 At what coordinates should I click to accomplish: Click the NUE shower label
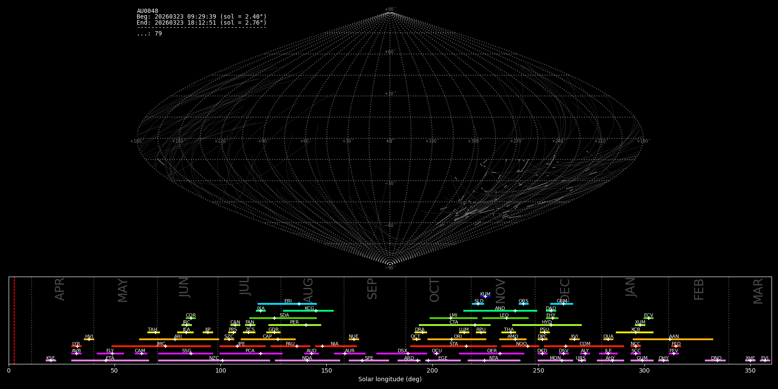(354, 337)
